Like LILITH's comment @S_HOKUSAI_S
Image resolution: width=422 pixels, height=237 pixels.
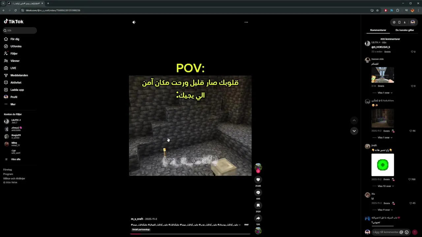[x=412, y=52]
